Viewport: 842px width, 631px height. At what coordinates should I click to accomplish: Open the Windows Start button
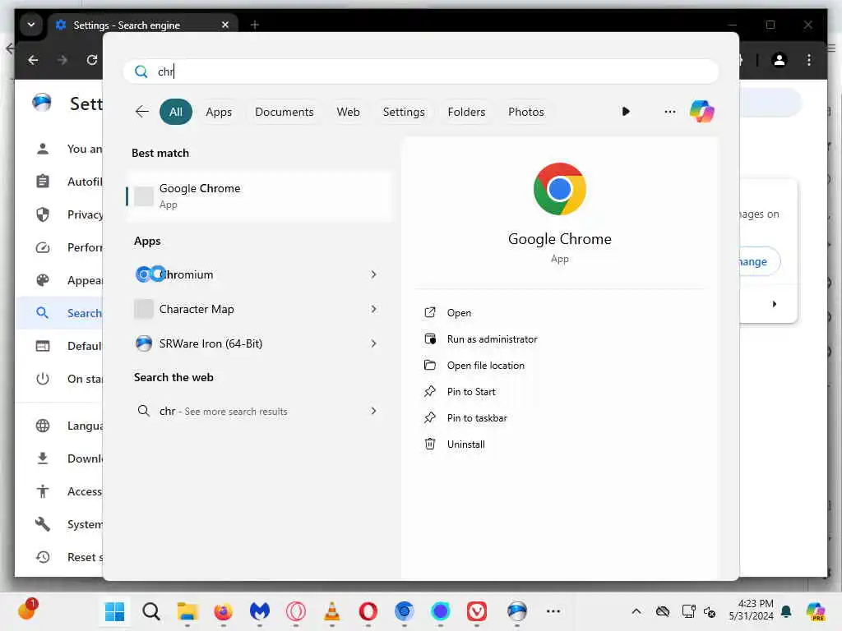114,611
